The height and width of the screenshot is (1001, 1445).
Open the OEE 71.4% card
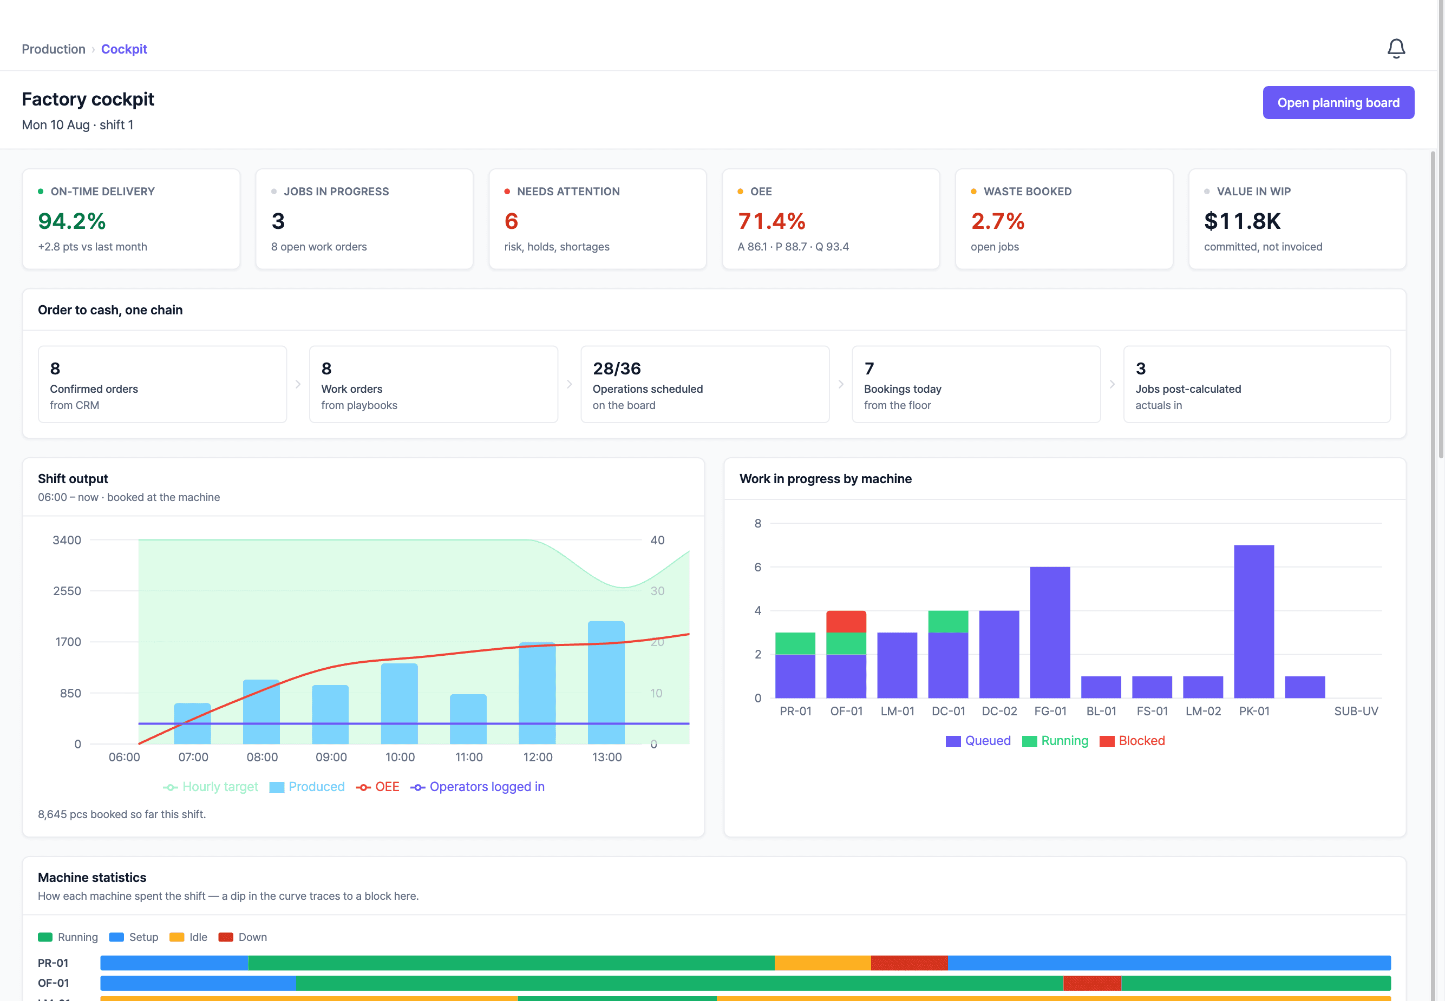coord(831,219)
